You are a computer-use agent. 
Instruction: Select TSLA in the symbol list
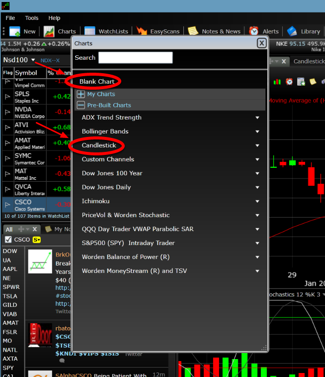tap(10, 296)
